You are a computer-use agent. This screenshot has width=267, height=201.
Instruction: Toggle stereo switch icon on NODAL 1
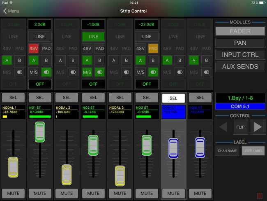(x=20, y=72)
